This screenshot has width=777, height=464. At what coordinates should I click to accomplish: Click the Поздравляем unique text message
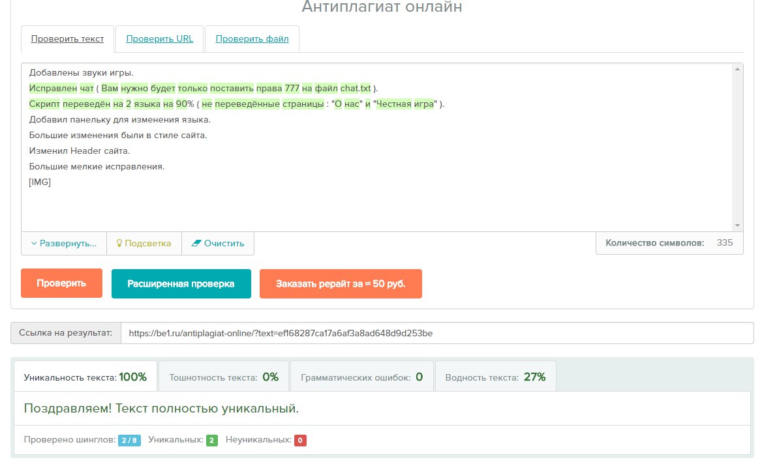click(x=162, y=409)
